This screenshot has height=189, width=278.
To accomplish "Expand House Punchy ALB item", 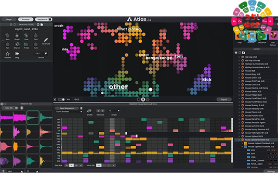I will (x=239, y=116).
